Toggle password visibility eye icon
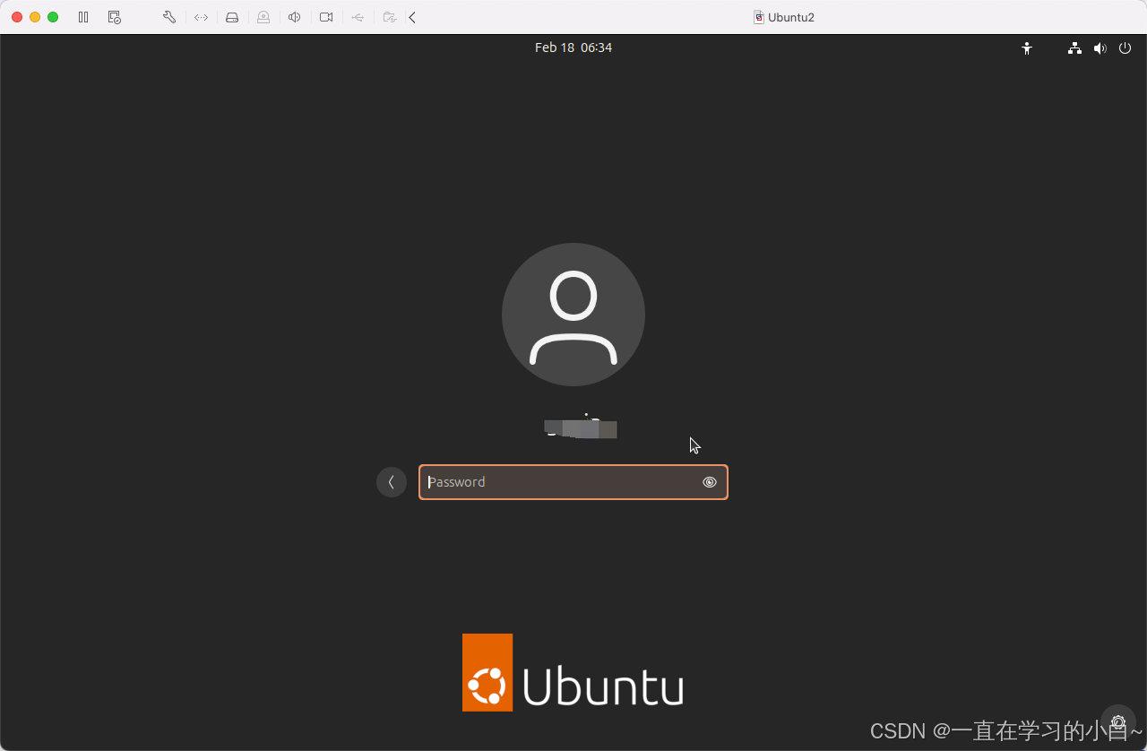The height and width of the screenshot is (751, 1147). point(710,482)
